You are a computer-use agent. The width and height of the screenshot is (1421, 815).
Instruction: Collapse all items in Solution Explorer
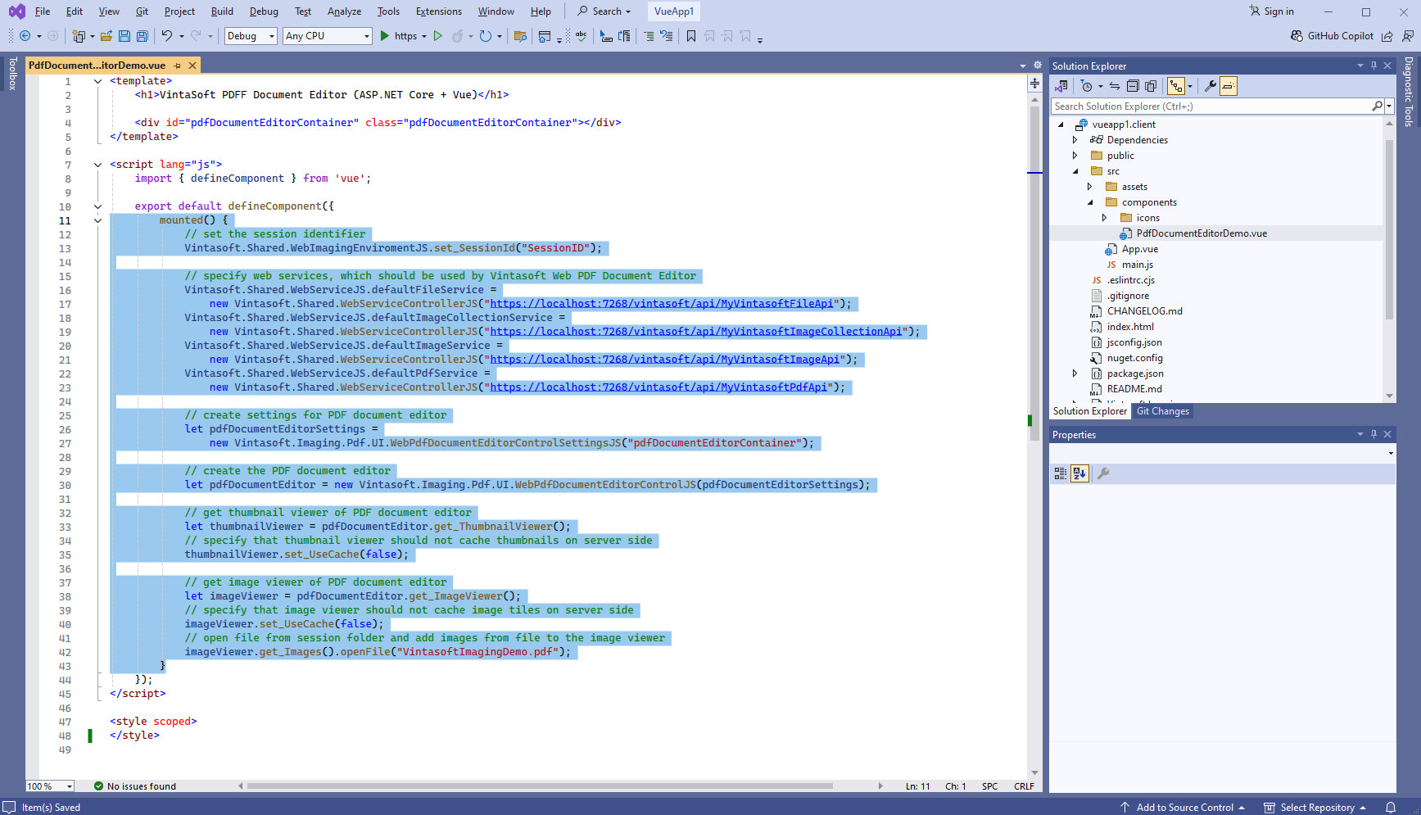[x=1133, y=86]
